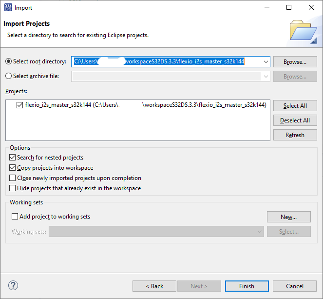
Task: Open the root directory path dropdown arrow
Action: (x=266, y=61)
